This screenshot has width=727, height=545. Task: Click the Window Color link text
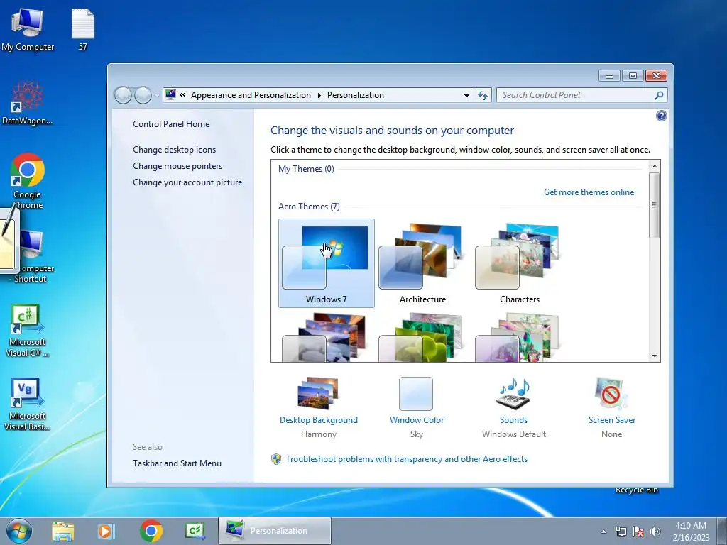click(416, 420)
